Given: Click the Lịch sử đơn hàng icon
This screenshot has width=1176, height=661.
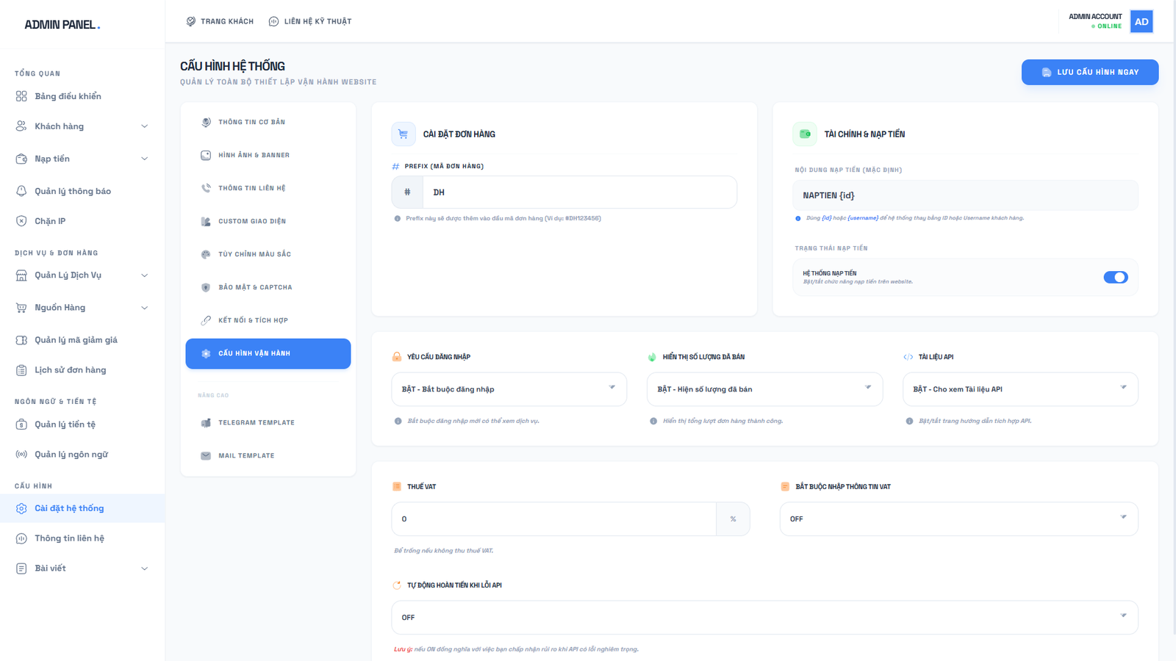Looking at the screenshot, I should pyautogui.click(x=21, y=370).
